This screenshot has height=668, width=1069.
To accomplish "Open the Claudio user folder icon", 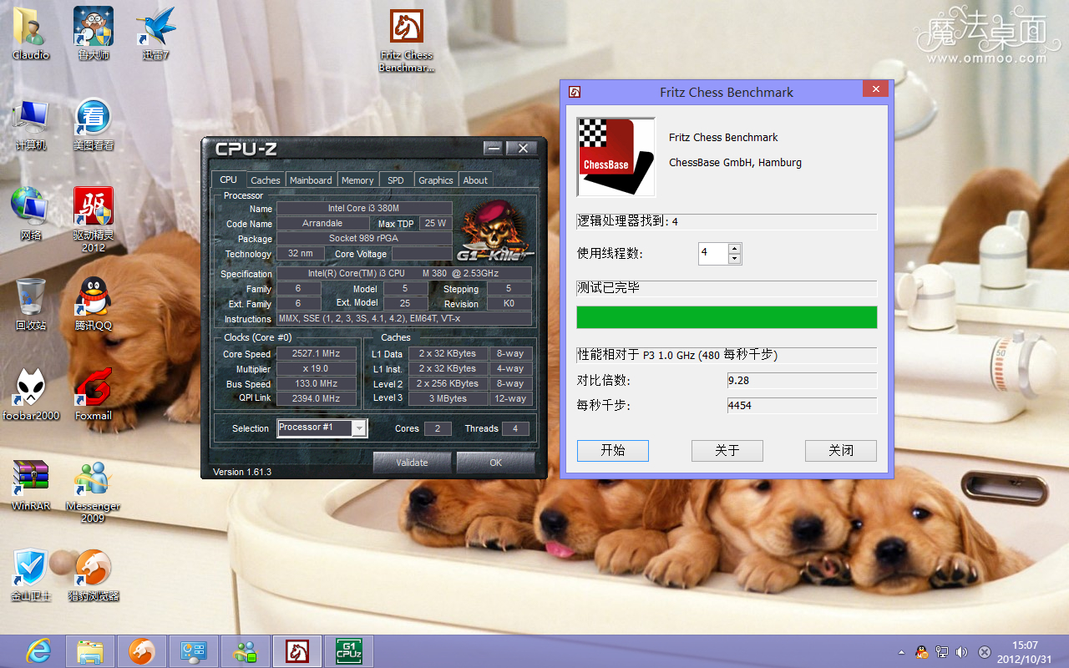I will [31, 33].
